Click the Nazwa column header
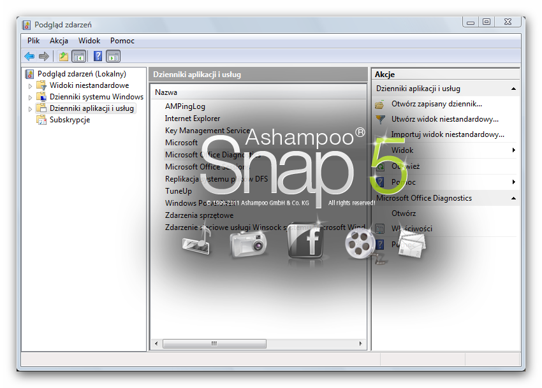This screenshot has height=388, width=542. click(258, 92)
